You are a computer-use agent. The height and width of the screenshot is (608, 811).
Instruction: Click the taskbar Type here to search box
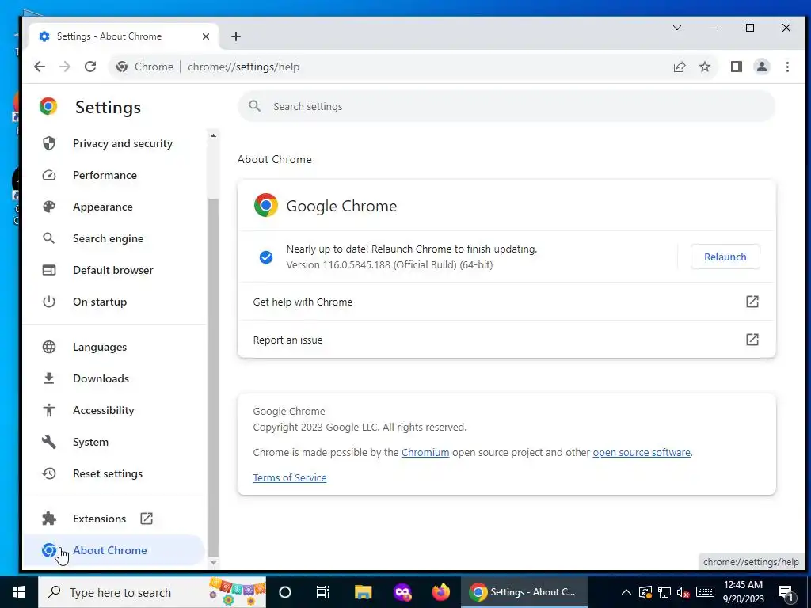(x=152, y=592)
